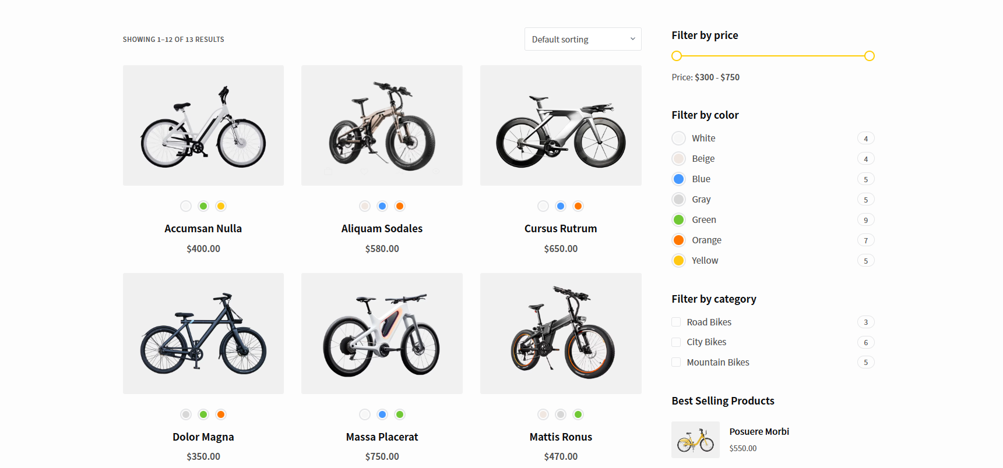Pick the blue swatch under Massa Placerat

pos(382,414)
